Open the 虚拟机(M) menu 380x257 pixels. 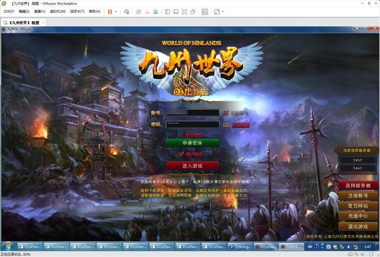pos(58,12)
